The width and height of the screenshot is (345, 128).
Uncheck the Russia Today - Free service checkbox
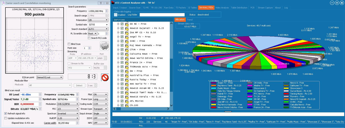click(x=122, y=80)
